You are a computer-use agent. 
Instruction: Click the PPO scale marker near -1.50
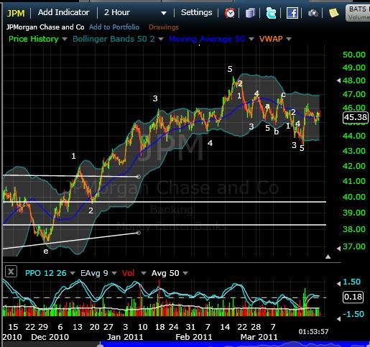[x=338, y=319]
